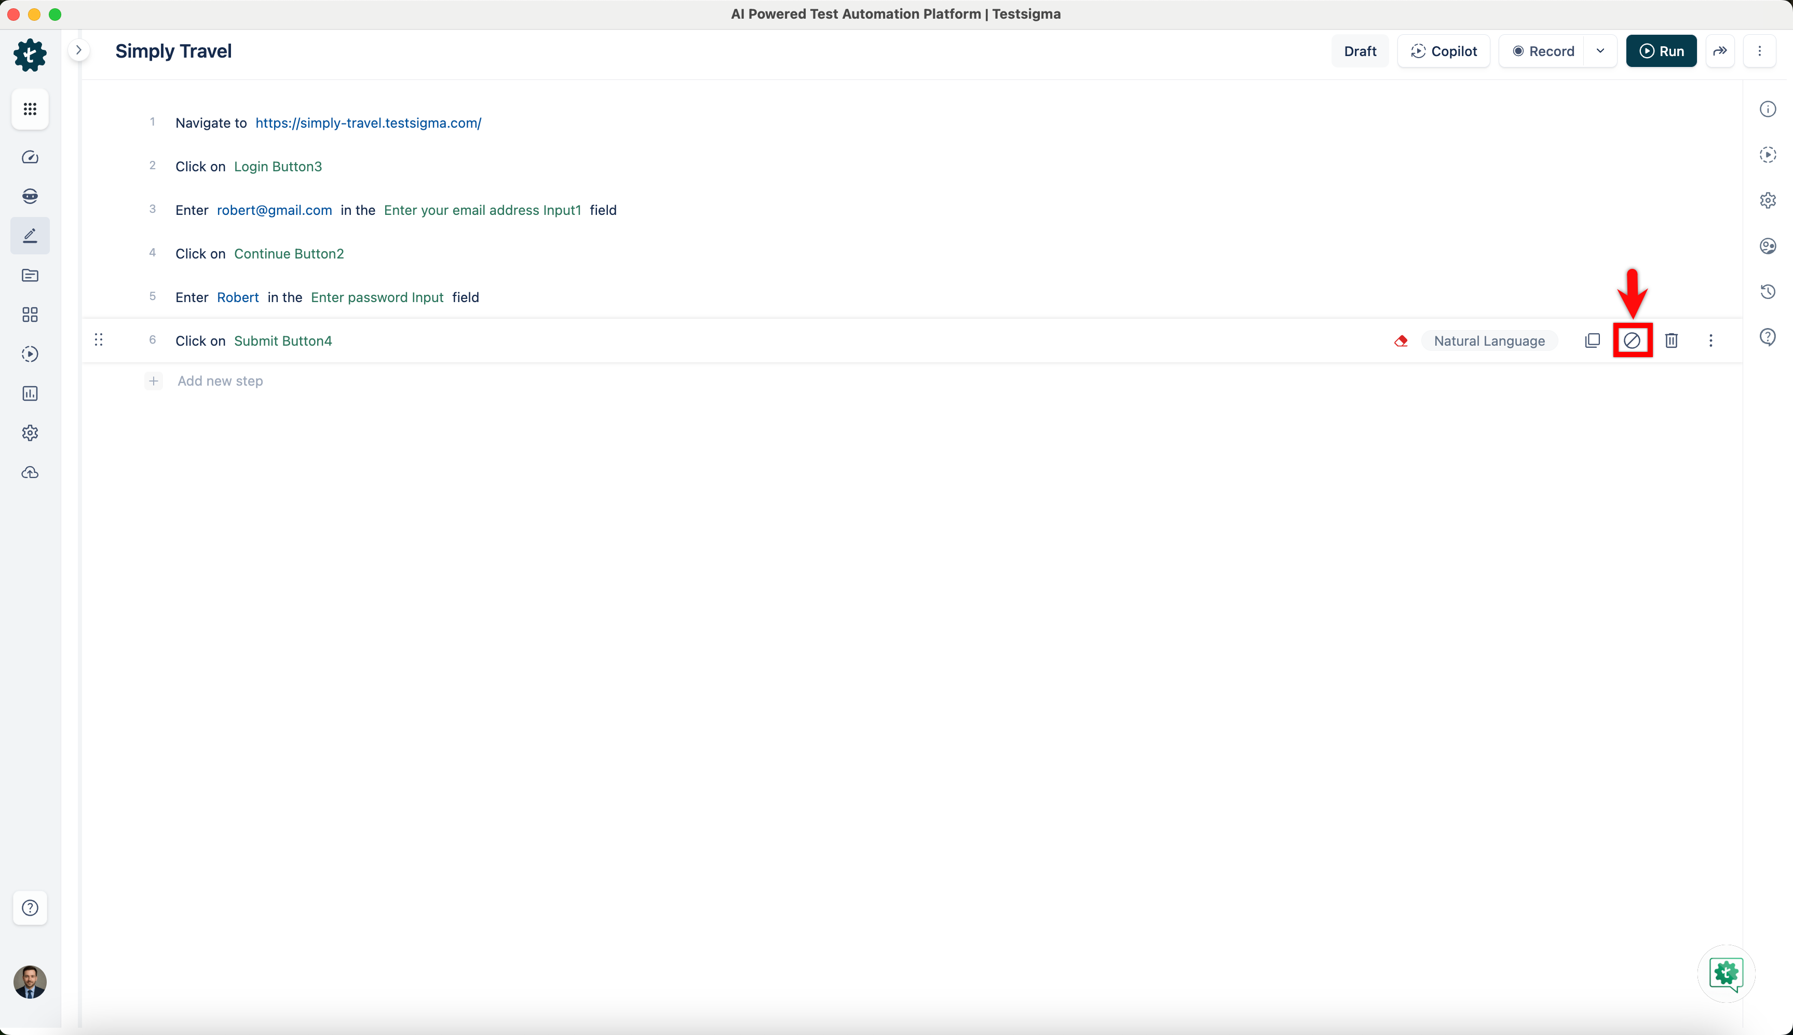1793x1035 pixels.
Task: Open the apps grid icon in the sidebar
Action: (x=30, y=109)
